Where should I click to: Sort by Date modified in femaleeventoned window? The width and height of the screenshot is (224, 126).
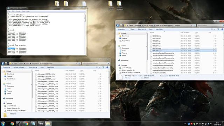coord(70,71)
